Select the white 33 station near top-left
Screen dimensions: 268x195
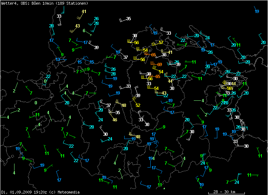59,16
